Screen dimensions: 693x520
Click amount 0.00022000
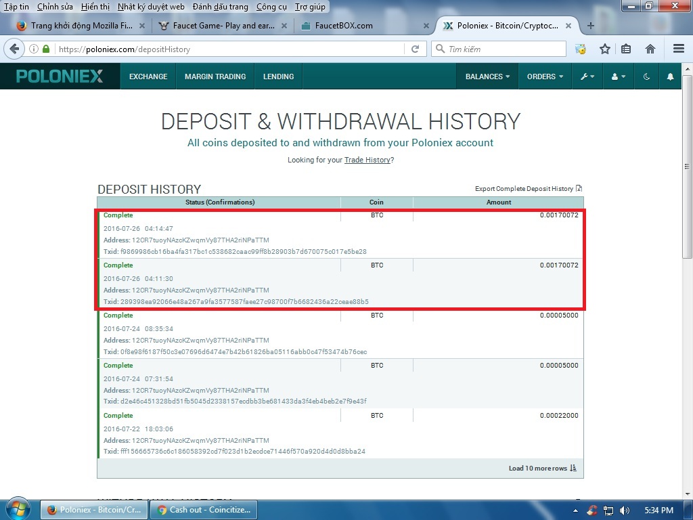558,416
